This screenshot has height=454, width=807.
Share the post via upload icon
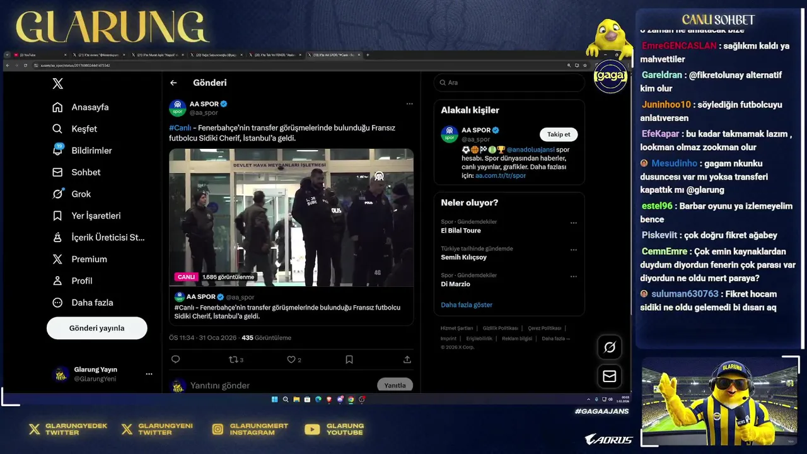coord(407,359)
